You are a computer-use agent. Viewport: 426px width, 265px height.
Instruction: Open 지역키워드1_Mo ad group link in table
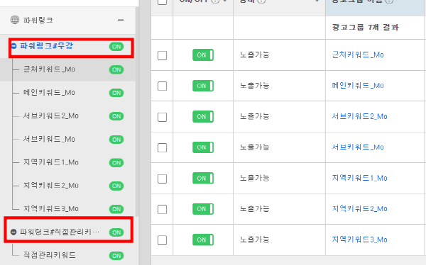point(359,178)
